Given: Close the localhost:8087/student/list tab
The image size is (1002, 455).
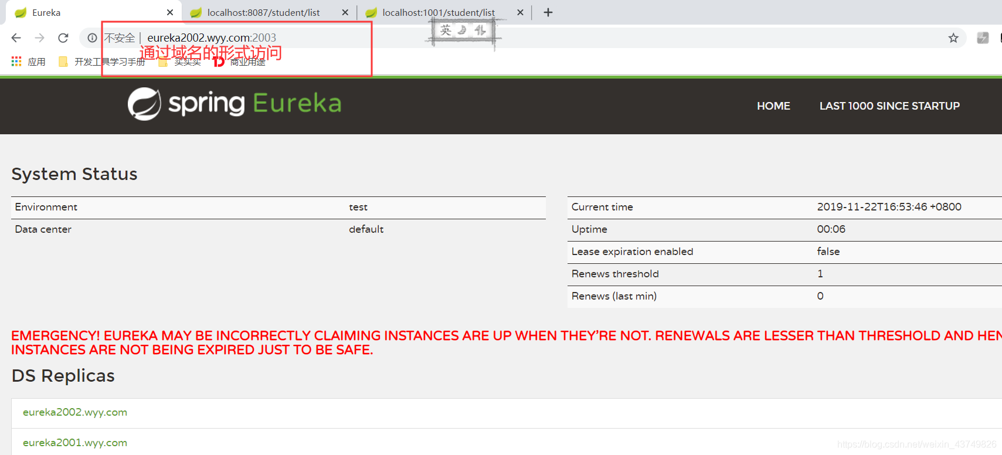Looking at the screenshot, I should [x=345, y=12].
